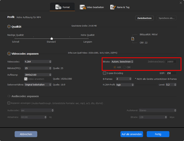184x141 pixels.
Task: Click the Format gear document icon
Action: tap(58, 7)
